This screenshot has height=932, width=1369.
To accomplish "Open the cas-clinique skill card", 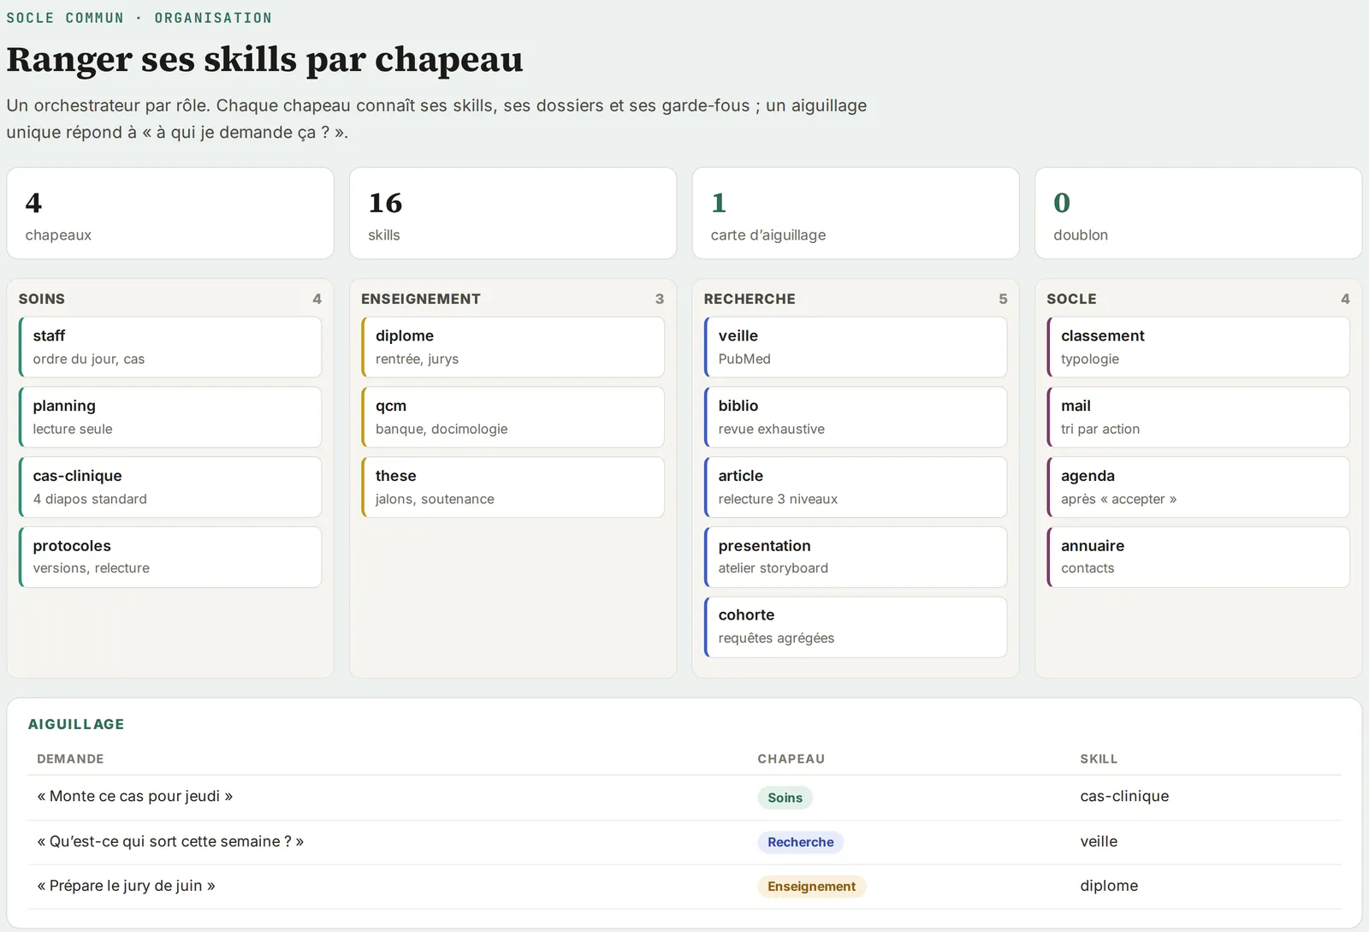I will coord(170,487).
